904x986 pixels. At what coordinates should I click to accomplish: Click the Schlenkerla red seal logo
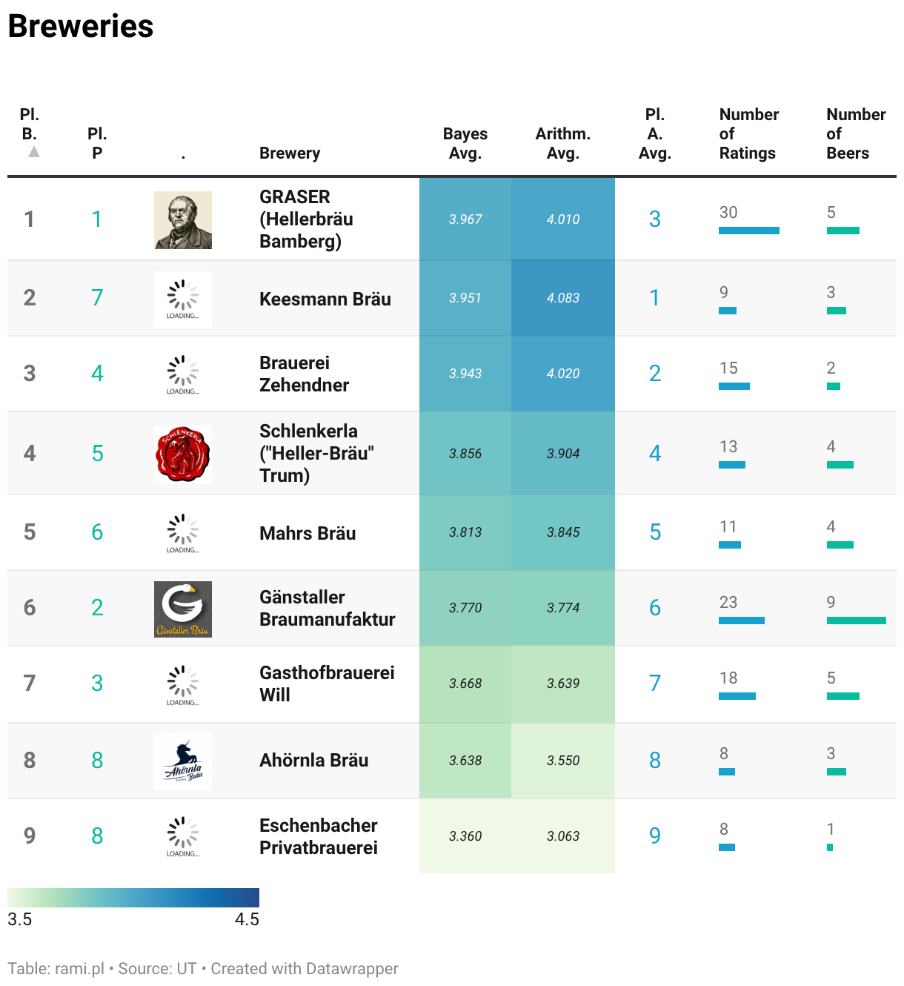[183, 454]
